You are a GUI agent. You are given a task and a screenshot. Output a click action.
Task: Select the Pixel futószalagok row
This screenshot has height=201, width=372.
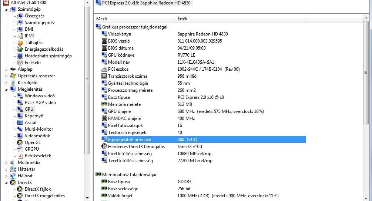(x=204, y=125)
